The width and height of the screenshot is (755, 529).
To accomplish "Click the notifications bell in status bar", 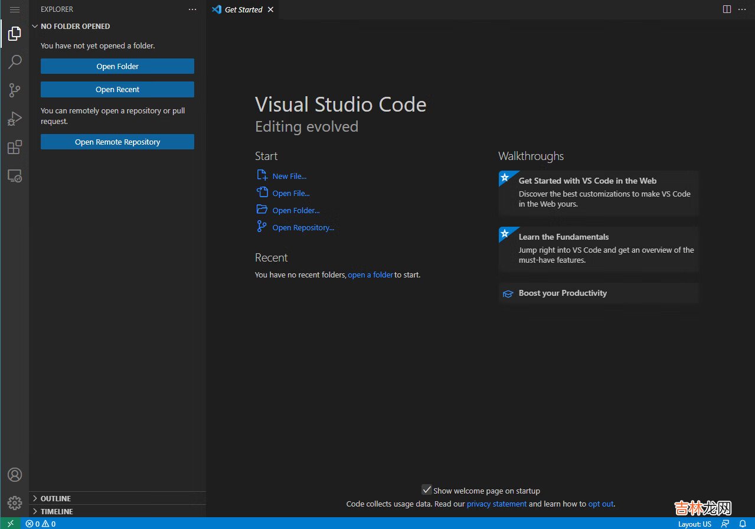I will coord(743,524).
